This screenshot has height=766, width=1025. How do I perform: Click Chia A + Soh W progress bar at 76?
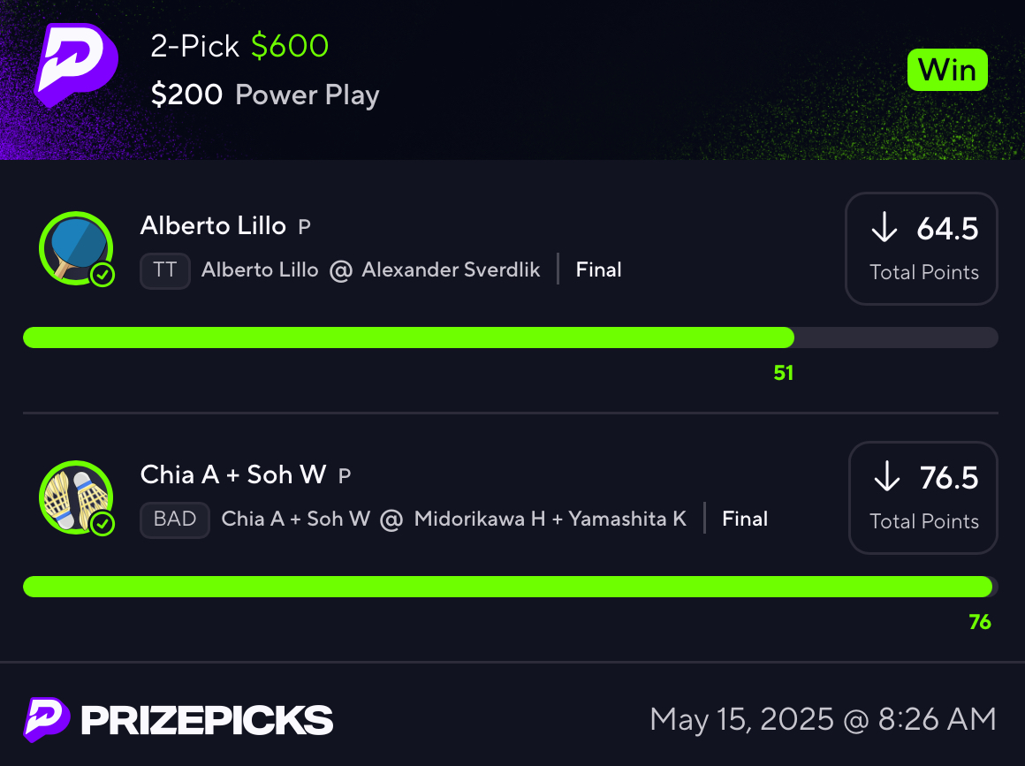pyautogui.click(x=511, y=587)
